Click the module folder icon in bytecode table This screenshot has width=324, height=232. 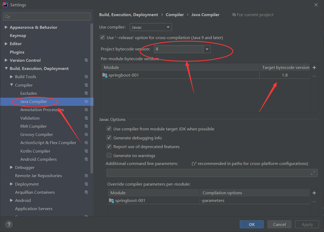[105, 75]
